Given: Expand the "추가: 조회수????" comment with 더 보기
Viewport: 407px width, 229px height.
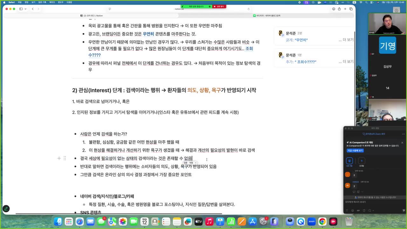Looking at the screenshot, I should tap(346, 62).
